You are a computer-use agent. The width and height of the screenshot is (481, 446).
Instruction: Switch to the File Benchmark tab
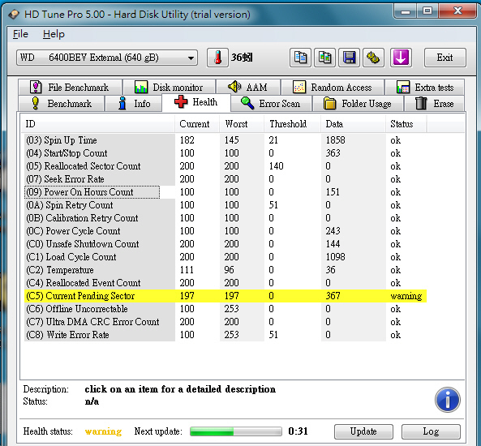click(x=70, y=87)
